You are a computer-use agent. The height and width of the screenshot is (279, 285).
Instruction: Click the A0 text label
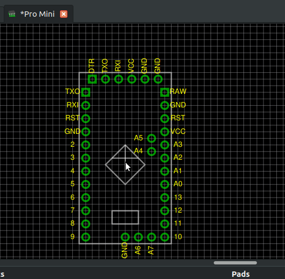point(178,184)
